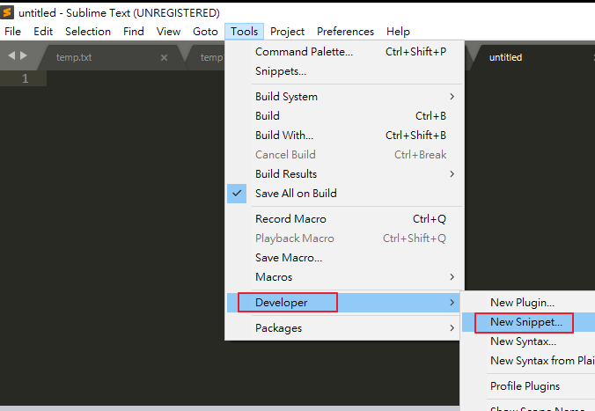Expand the Developer submenu
Screen dimensions: 595x411
[344, 303]
